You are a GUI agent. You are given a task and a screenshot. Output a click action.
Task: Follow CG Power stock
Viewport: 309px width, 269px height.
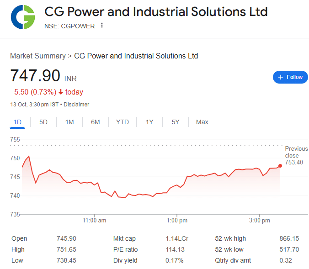point(291,77)
